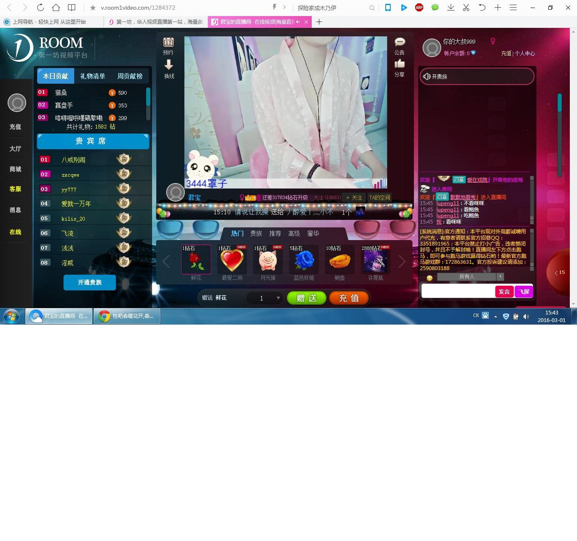
Task: Show next gifts with right arrow
Action: point(402,262)
